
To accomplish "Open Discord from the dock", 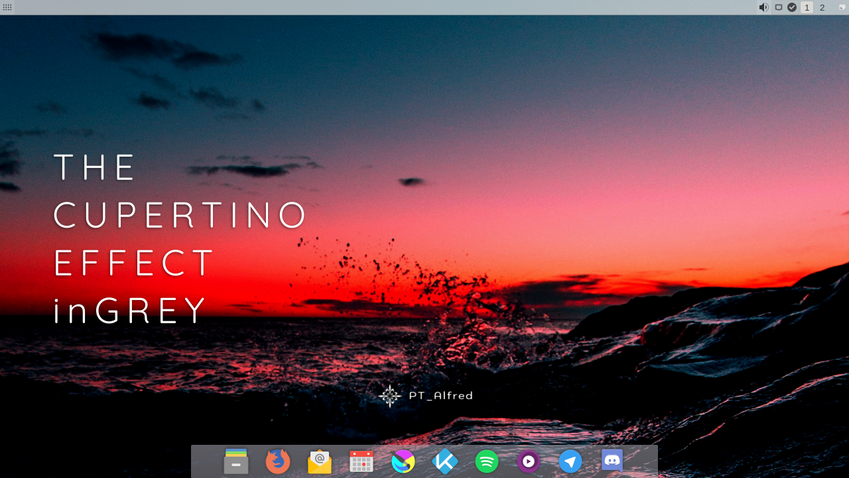I will pos(612,460).
